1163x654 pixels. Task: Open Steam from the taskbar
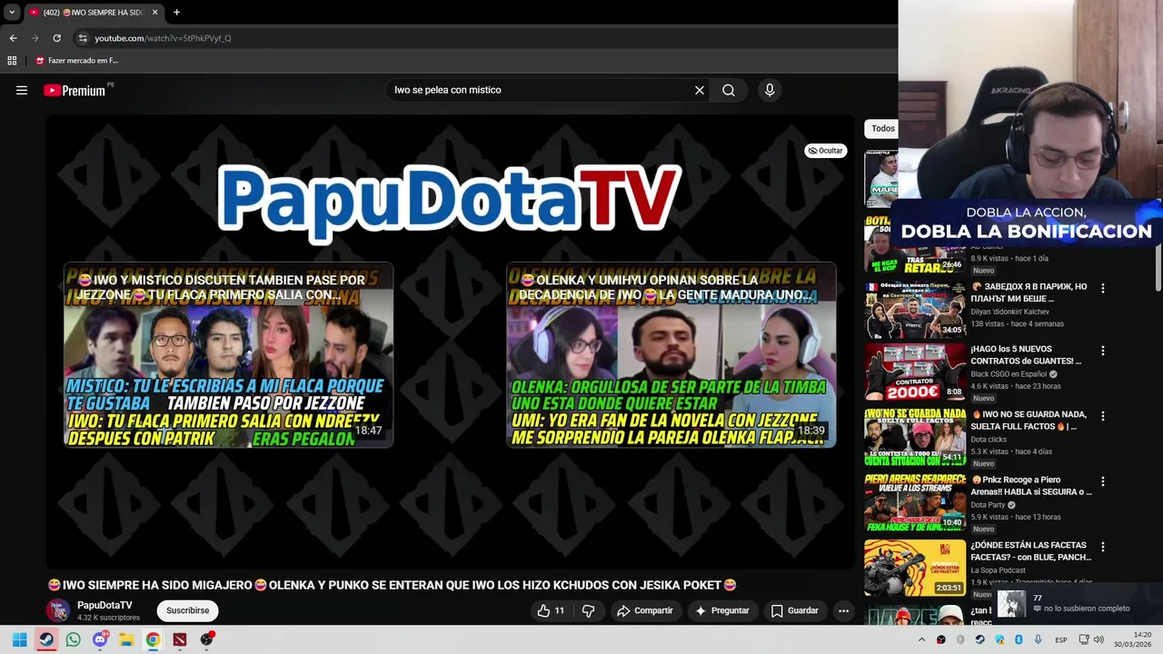46,639
